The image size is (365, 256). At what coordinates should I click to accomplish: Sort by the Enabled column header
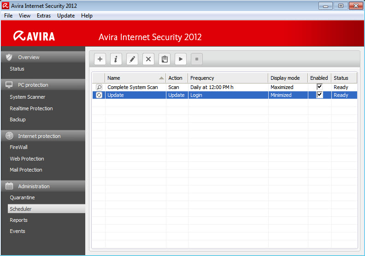(x=319, y=78)
